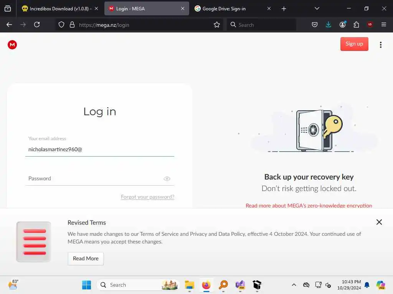This screenshot has width=393, height=294.
Task: Open Visual Studio from the taskbar
Action: pos(240,285)
